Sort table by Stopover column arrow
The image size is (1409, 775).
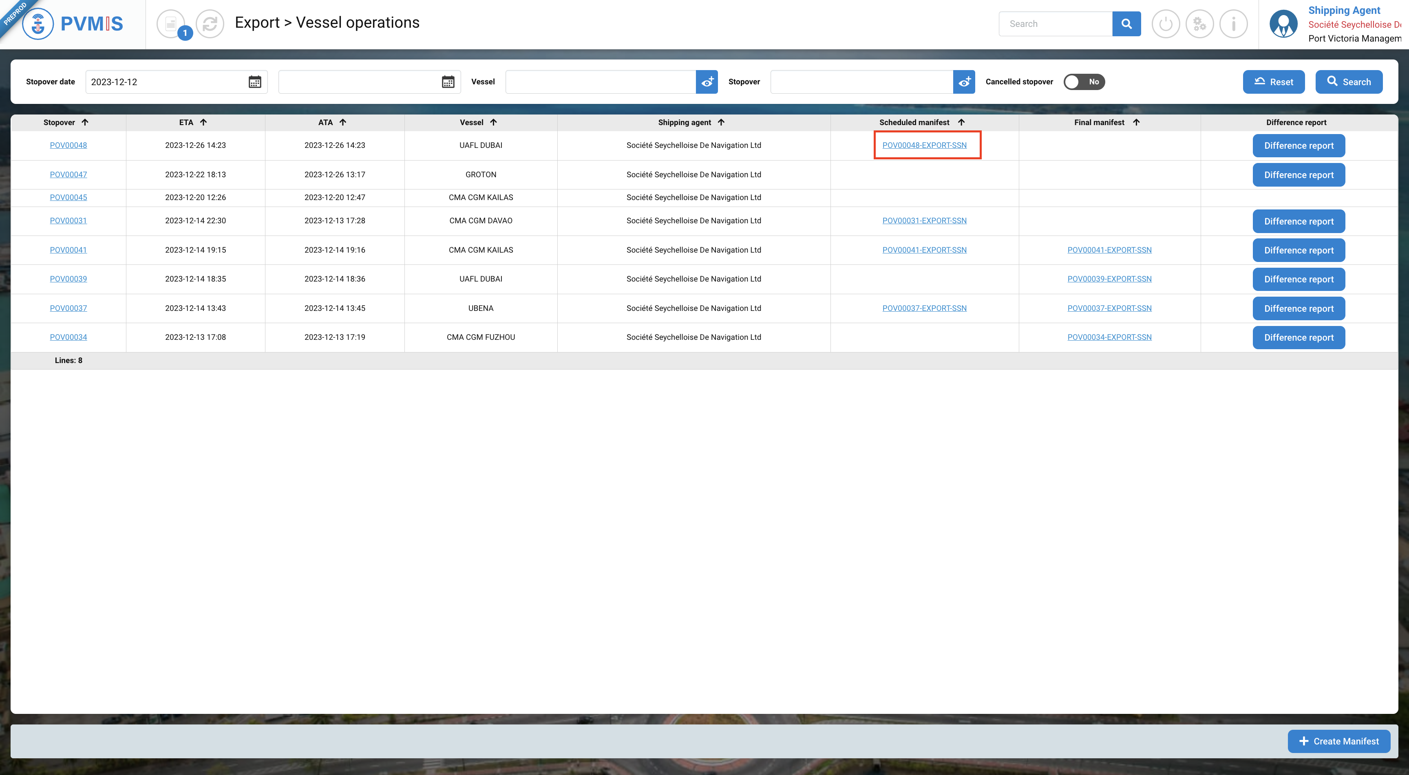point(85,122)
